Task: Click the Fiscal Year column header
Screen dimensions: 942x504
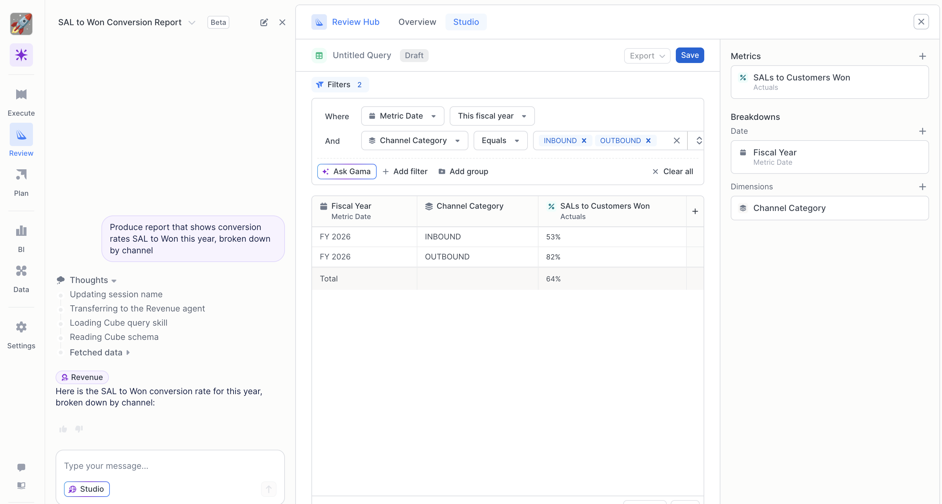Action: 364,211
